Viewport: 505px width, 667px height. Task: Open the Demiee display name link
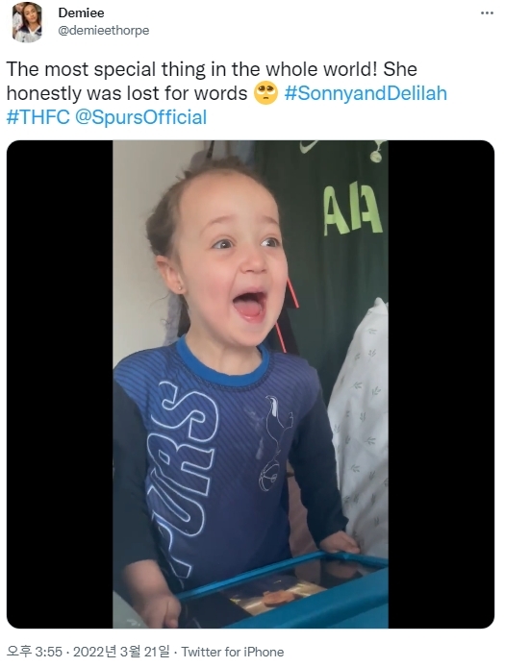point(81,13)
